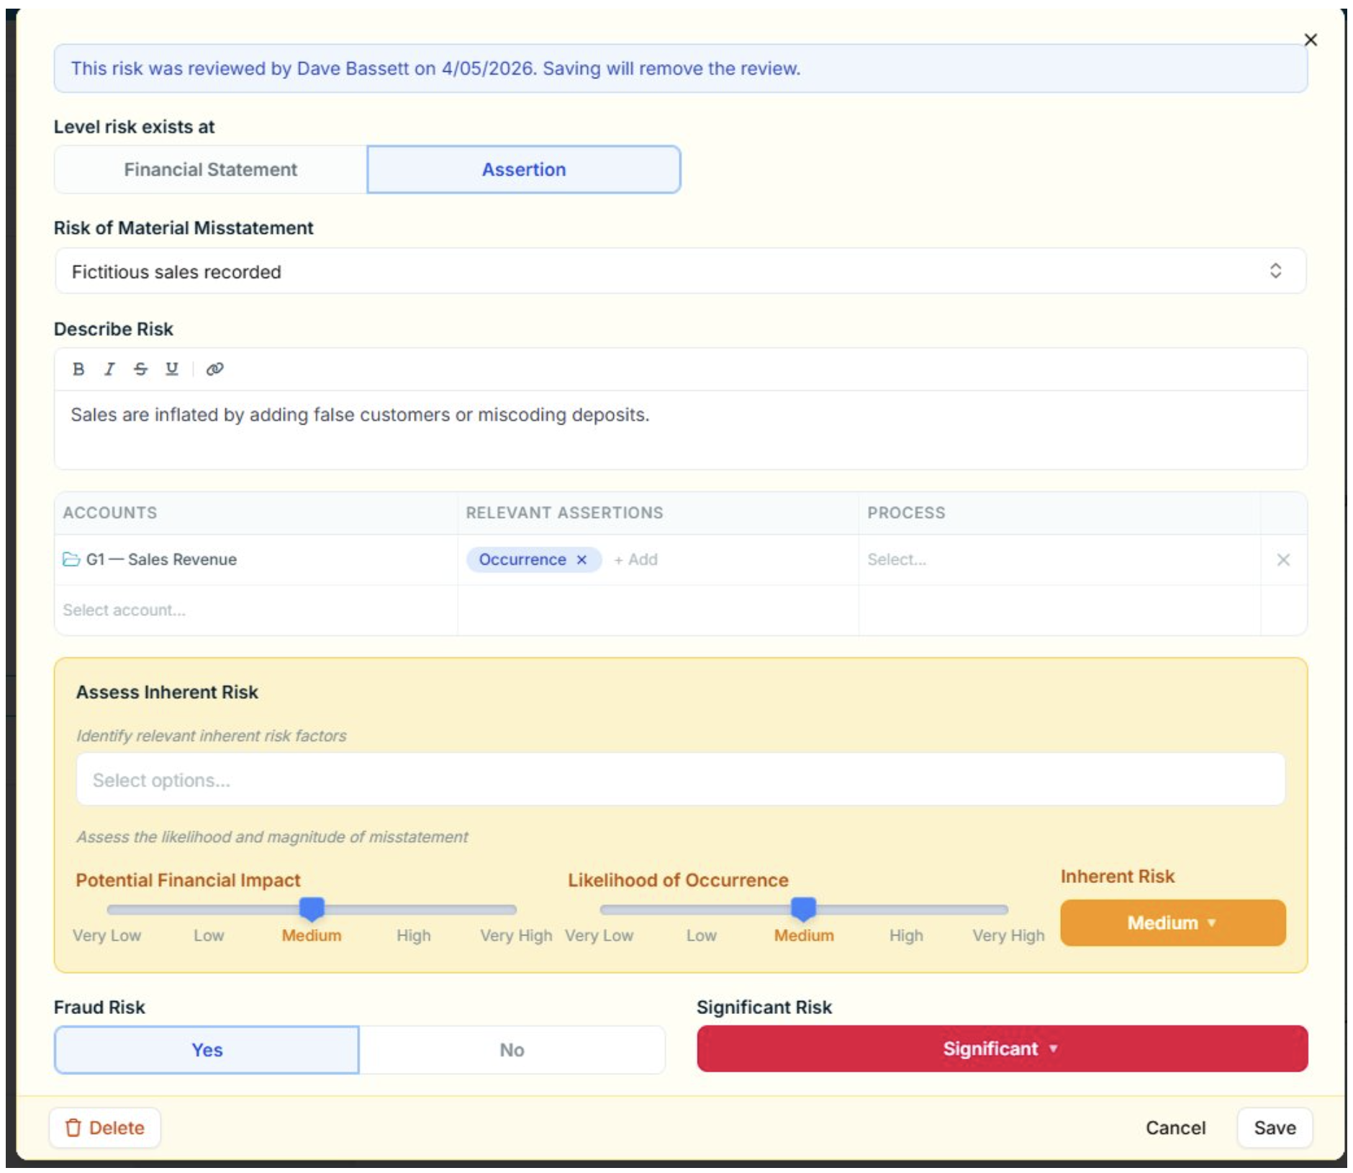
Task: Remove the G1 Sales Revenue account row
Action: pos(1283,560)
